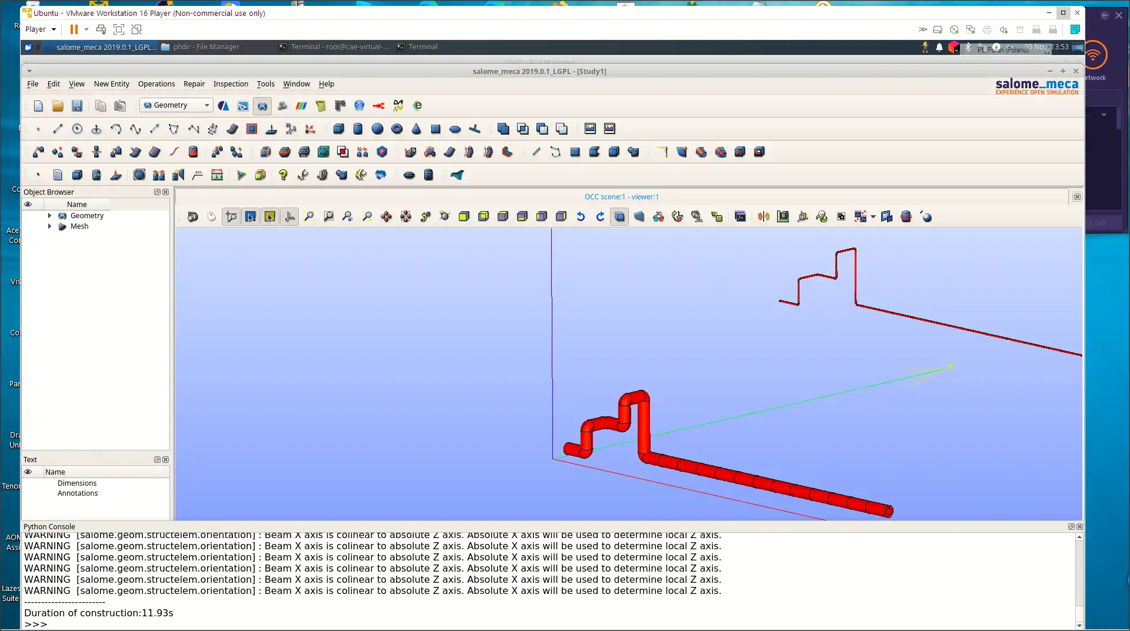The image size is (1130, 631).
Task: Open the Inspection menu
Action: pos(231,84)
